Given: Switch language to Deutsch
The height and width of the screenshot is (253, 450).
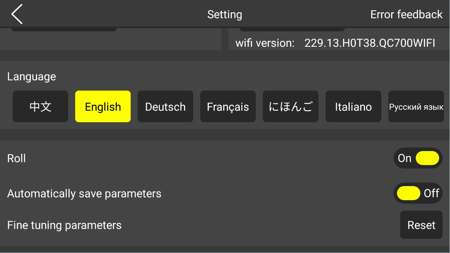Looking at the screenshot, I should point(165,106).
